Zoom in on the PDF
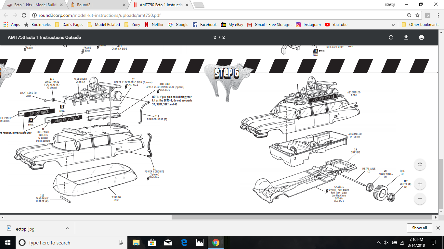 point(420,184)
